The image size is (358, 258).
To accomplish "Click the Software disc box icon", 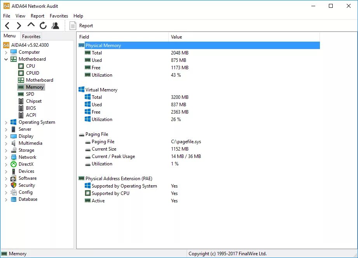I will tap(14, 178).
